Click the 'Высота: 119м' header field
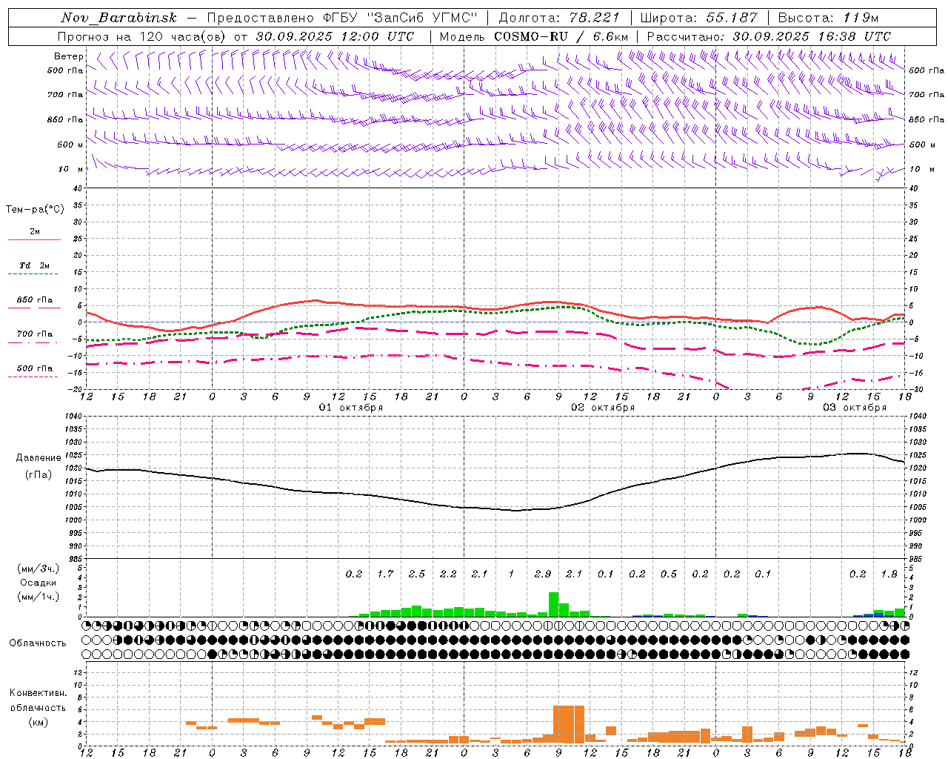The width and height of the screenshot is (948, 759). (829, 18)
